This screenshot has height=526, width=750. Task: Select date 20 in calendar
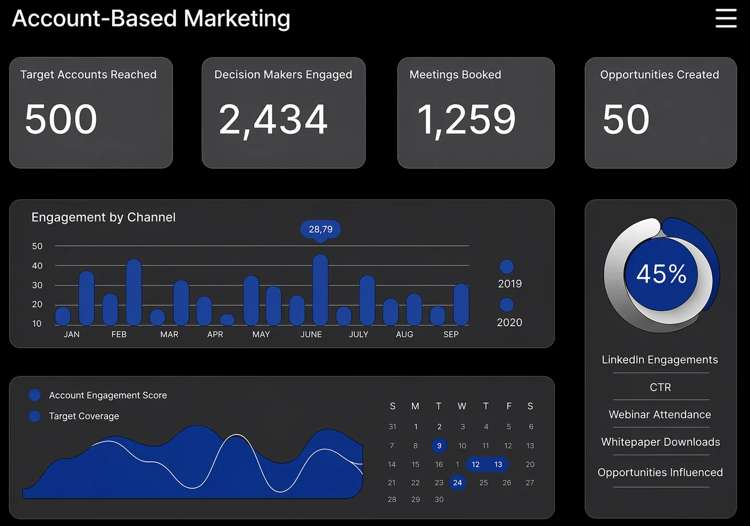coord(530,464)
